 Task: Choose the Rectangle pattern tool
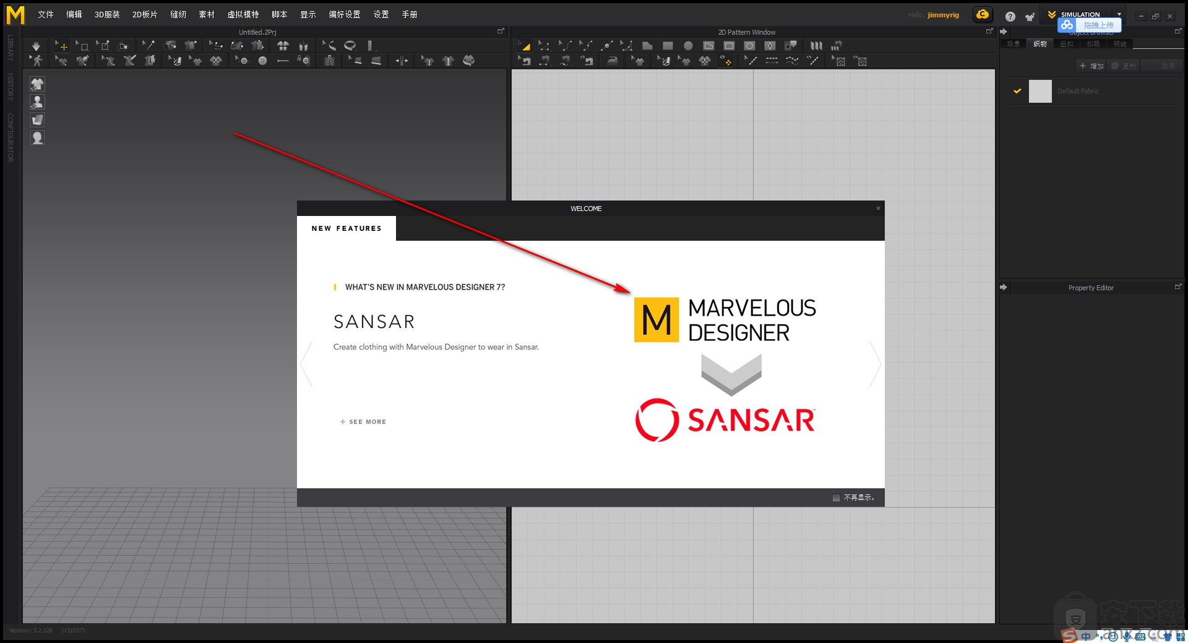pyautogui.click(x=668, y=46)
